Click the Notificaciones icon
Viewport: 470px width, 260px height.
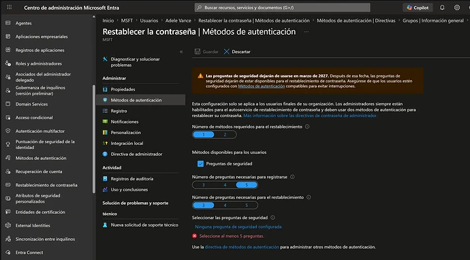point(105,122)
